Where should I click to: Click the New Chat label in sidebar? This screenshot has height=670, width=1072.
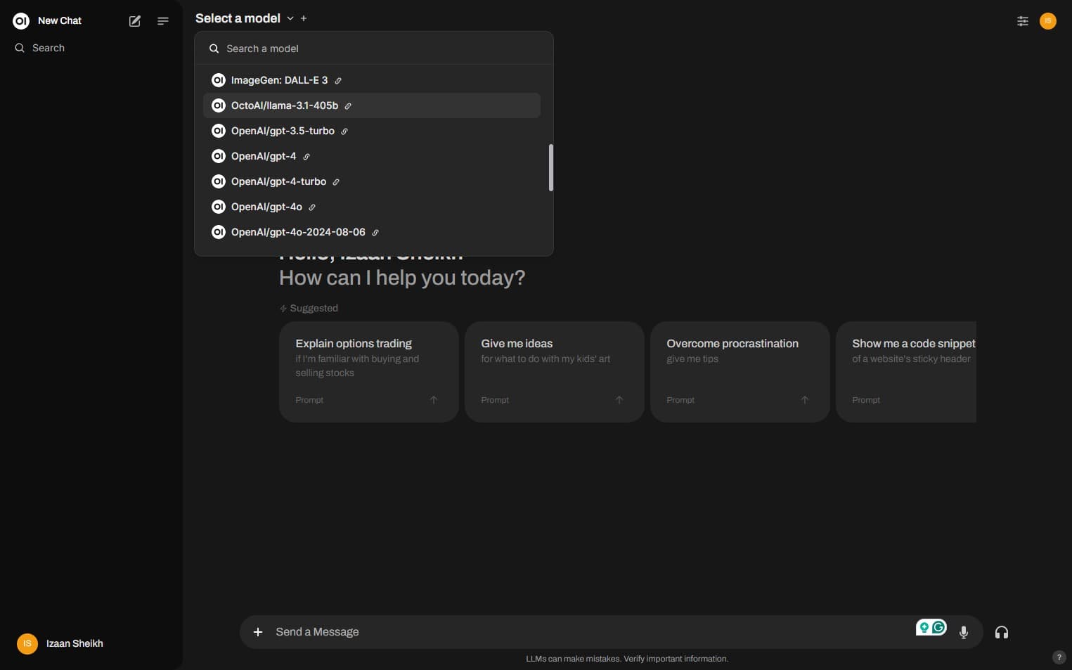60,21
